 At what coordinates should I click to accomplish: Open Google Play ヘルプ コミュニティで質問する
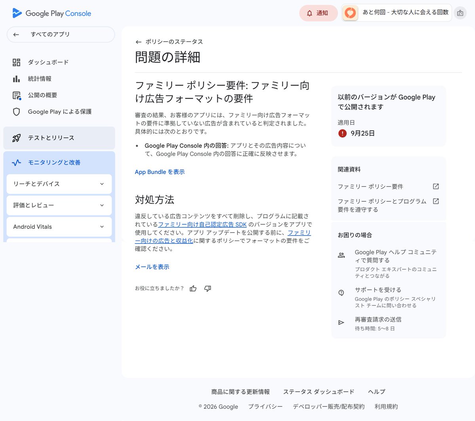395,256
